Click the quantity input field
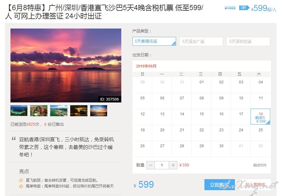 click(162, 165)
